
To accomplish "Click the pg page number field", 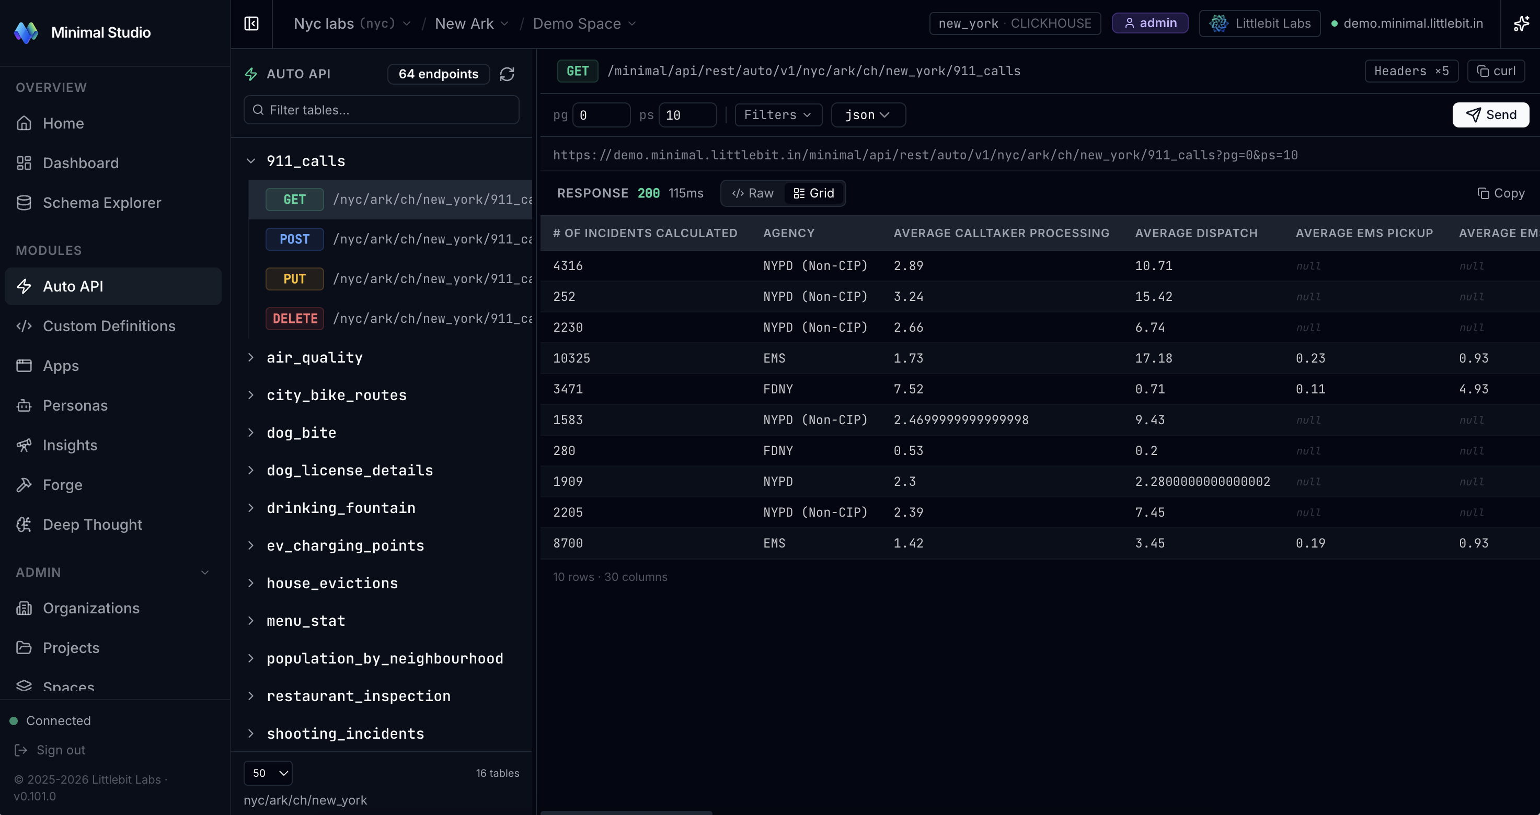I will (601, 115).
